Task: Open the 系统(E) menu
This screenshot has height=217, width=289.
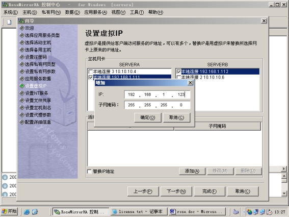Action: pos(11,12)
